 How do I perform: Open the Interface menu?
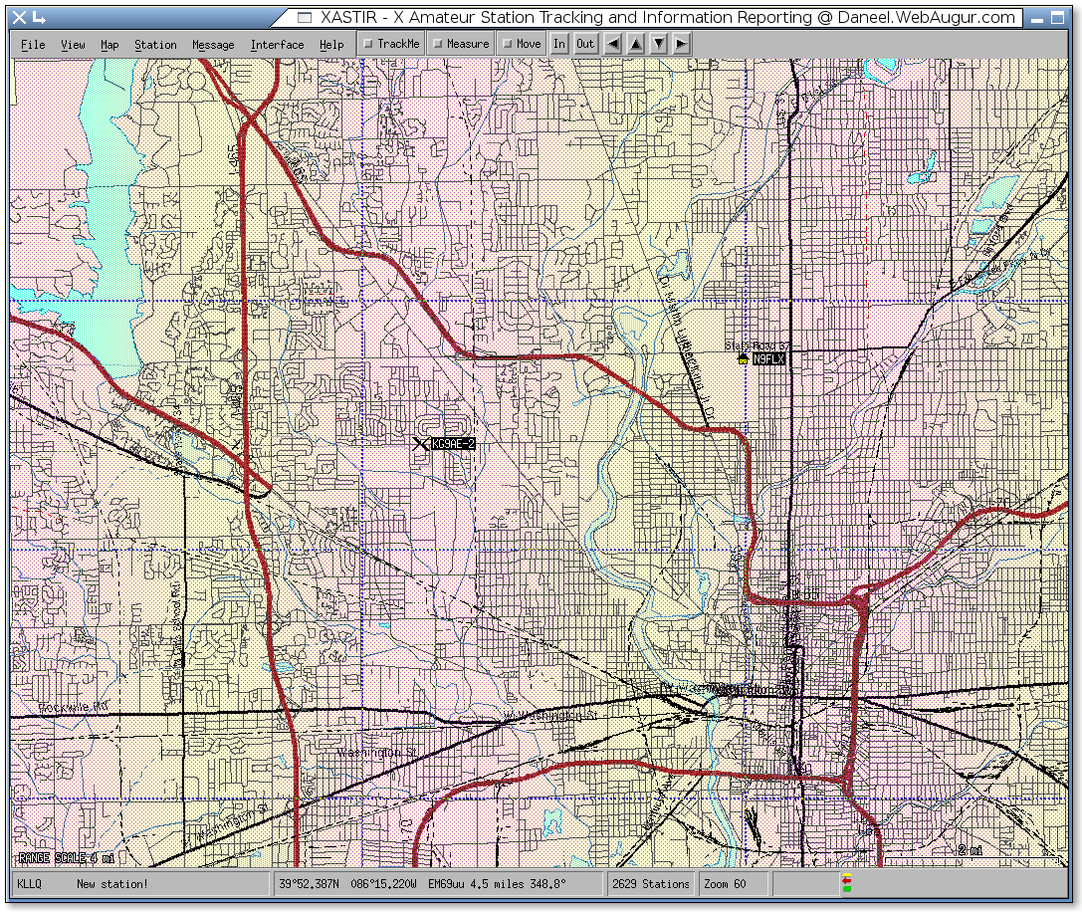coord(277,45)
